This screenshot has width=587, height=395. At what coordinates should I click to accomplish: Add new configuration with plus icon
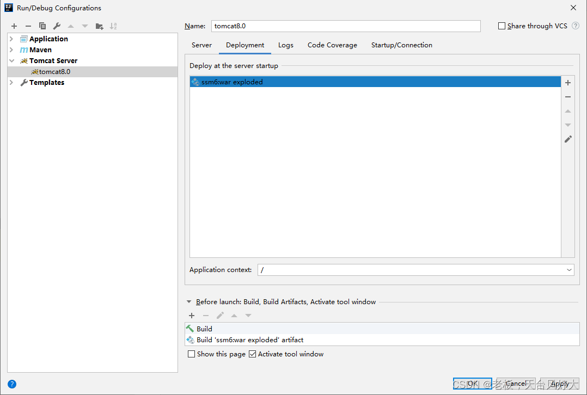[14, 26]
